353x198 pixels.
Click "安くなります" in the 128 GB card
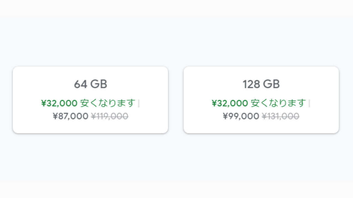[278, 103]
